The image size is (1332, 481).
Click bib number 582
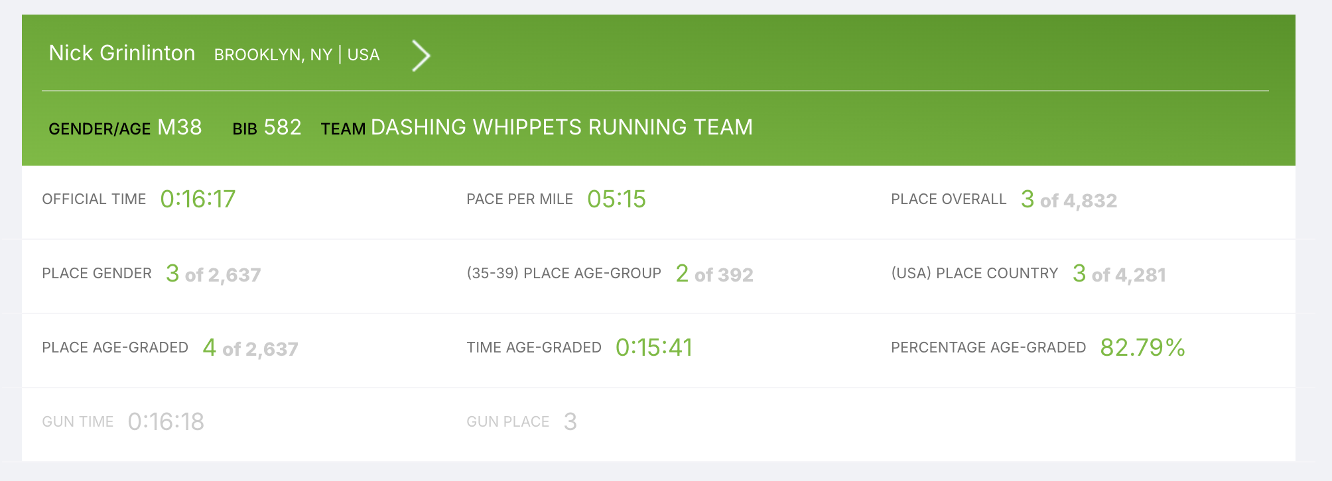click(283, 127)
